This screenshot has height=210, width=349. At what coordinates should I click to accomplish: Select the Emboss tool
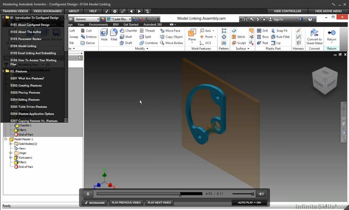(x=89, y=37)
